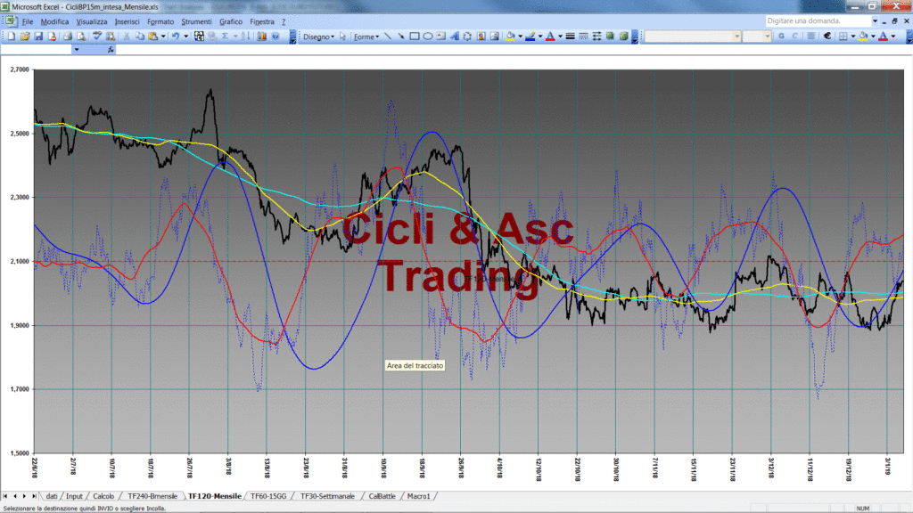
Task: Insert a Text Box from Drawing toolbar
Action: (x=440, y=36)
